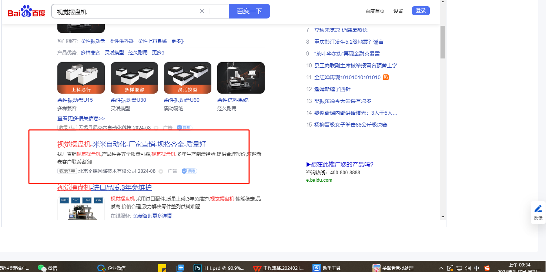This screenshot has width=546, height=272.
Task: Open the 柔性振动盘 recommended link
Action: tap(93, 41)
